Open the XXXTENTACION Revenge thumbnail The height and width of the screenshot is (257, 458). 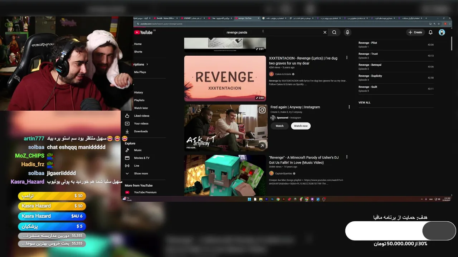(225, 79)
